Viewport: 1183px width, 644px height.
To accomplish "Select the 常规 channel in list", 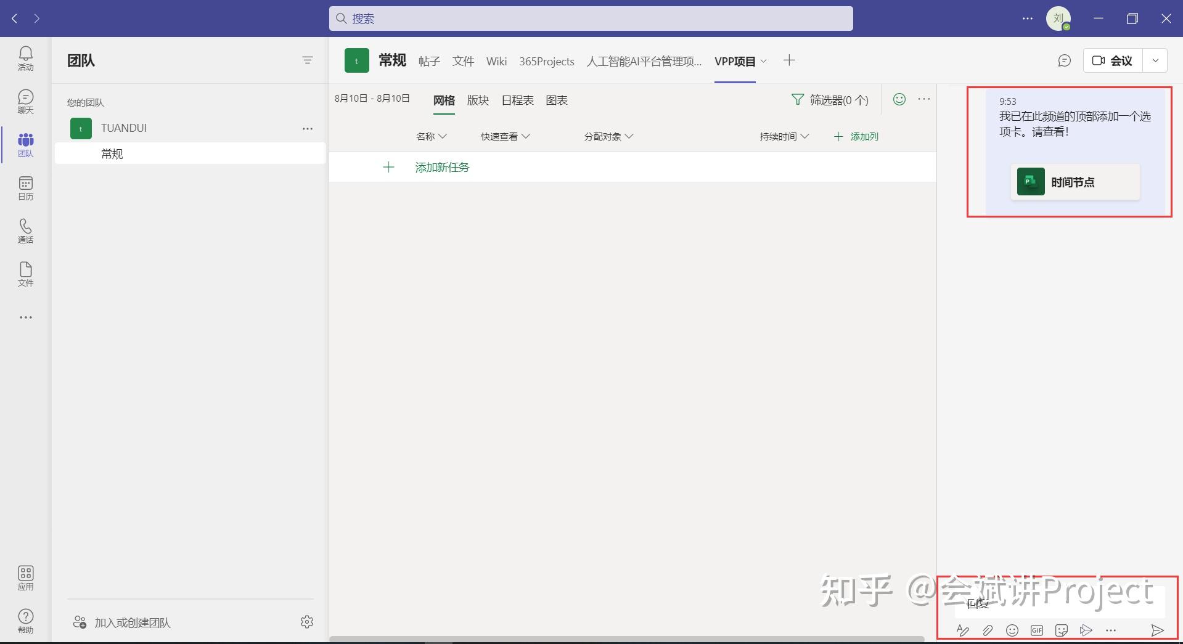I will [x=190, y=153].
